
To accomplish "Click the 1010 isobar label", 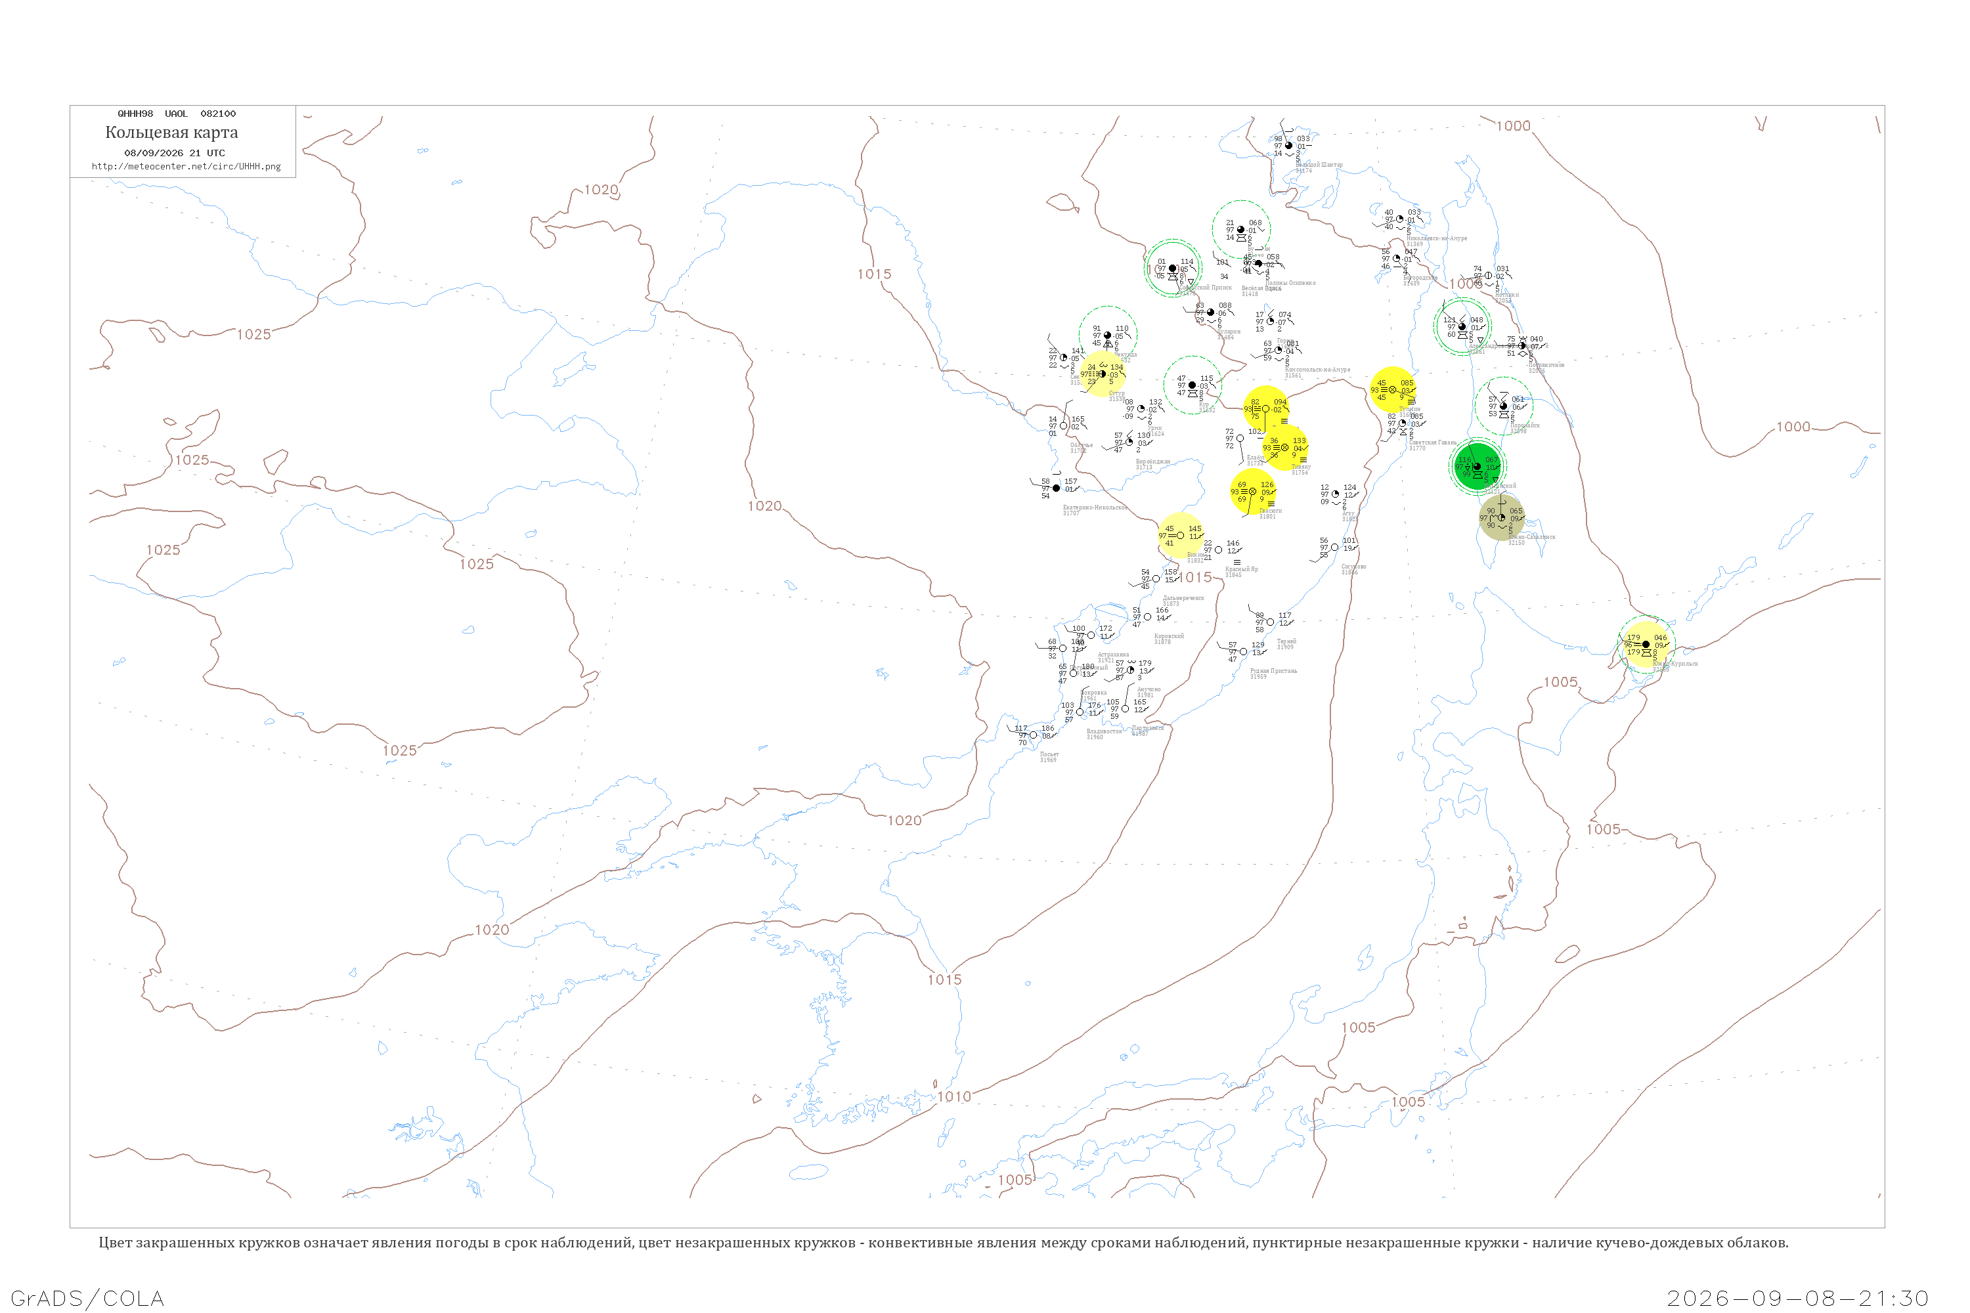I will pos(954,1096).
